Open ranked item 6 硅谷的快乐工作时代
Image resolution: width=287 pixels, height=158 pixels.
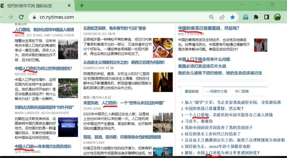213,134
